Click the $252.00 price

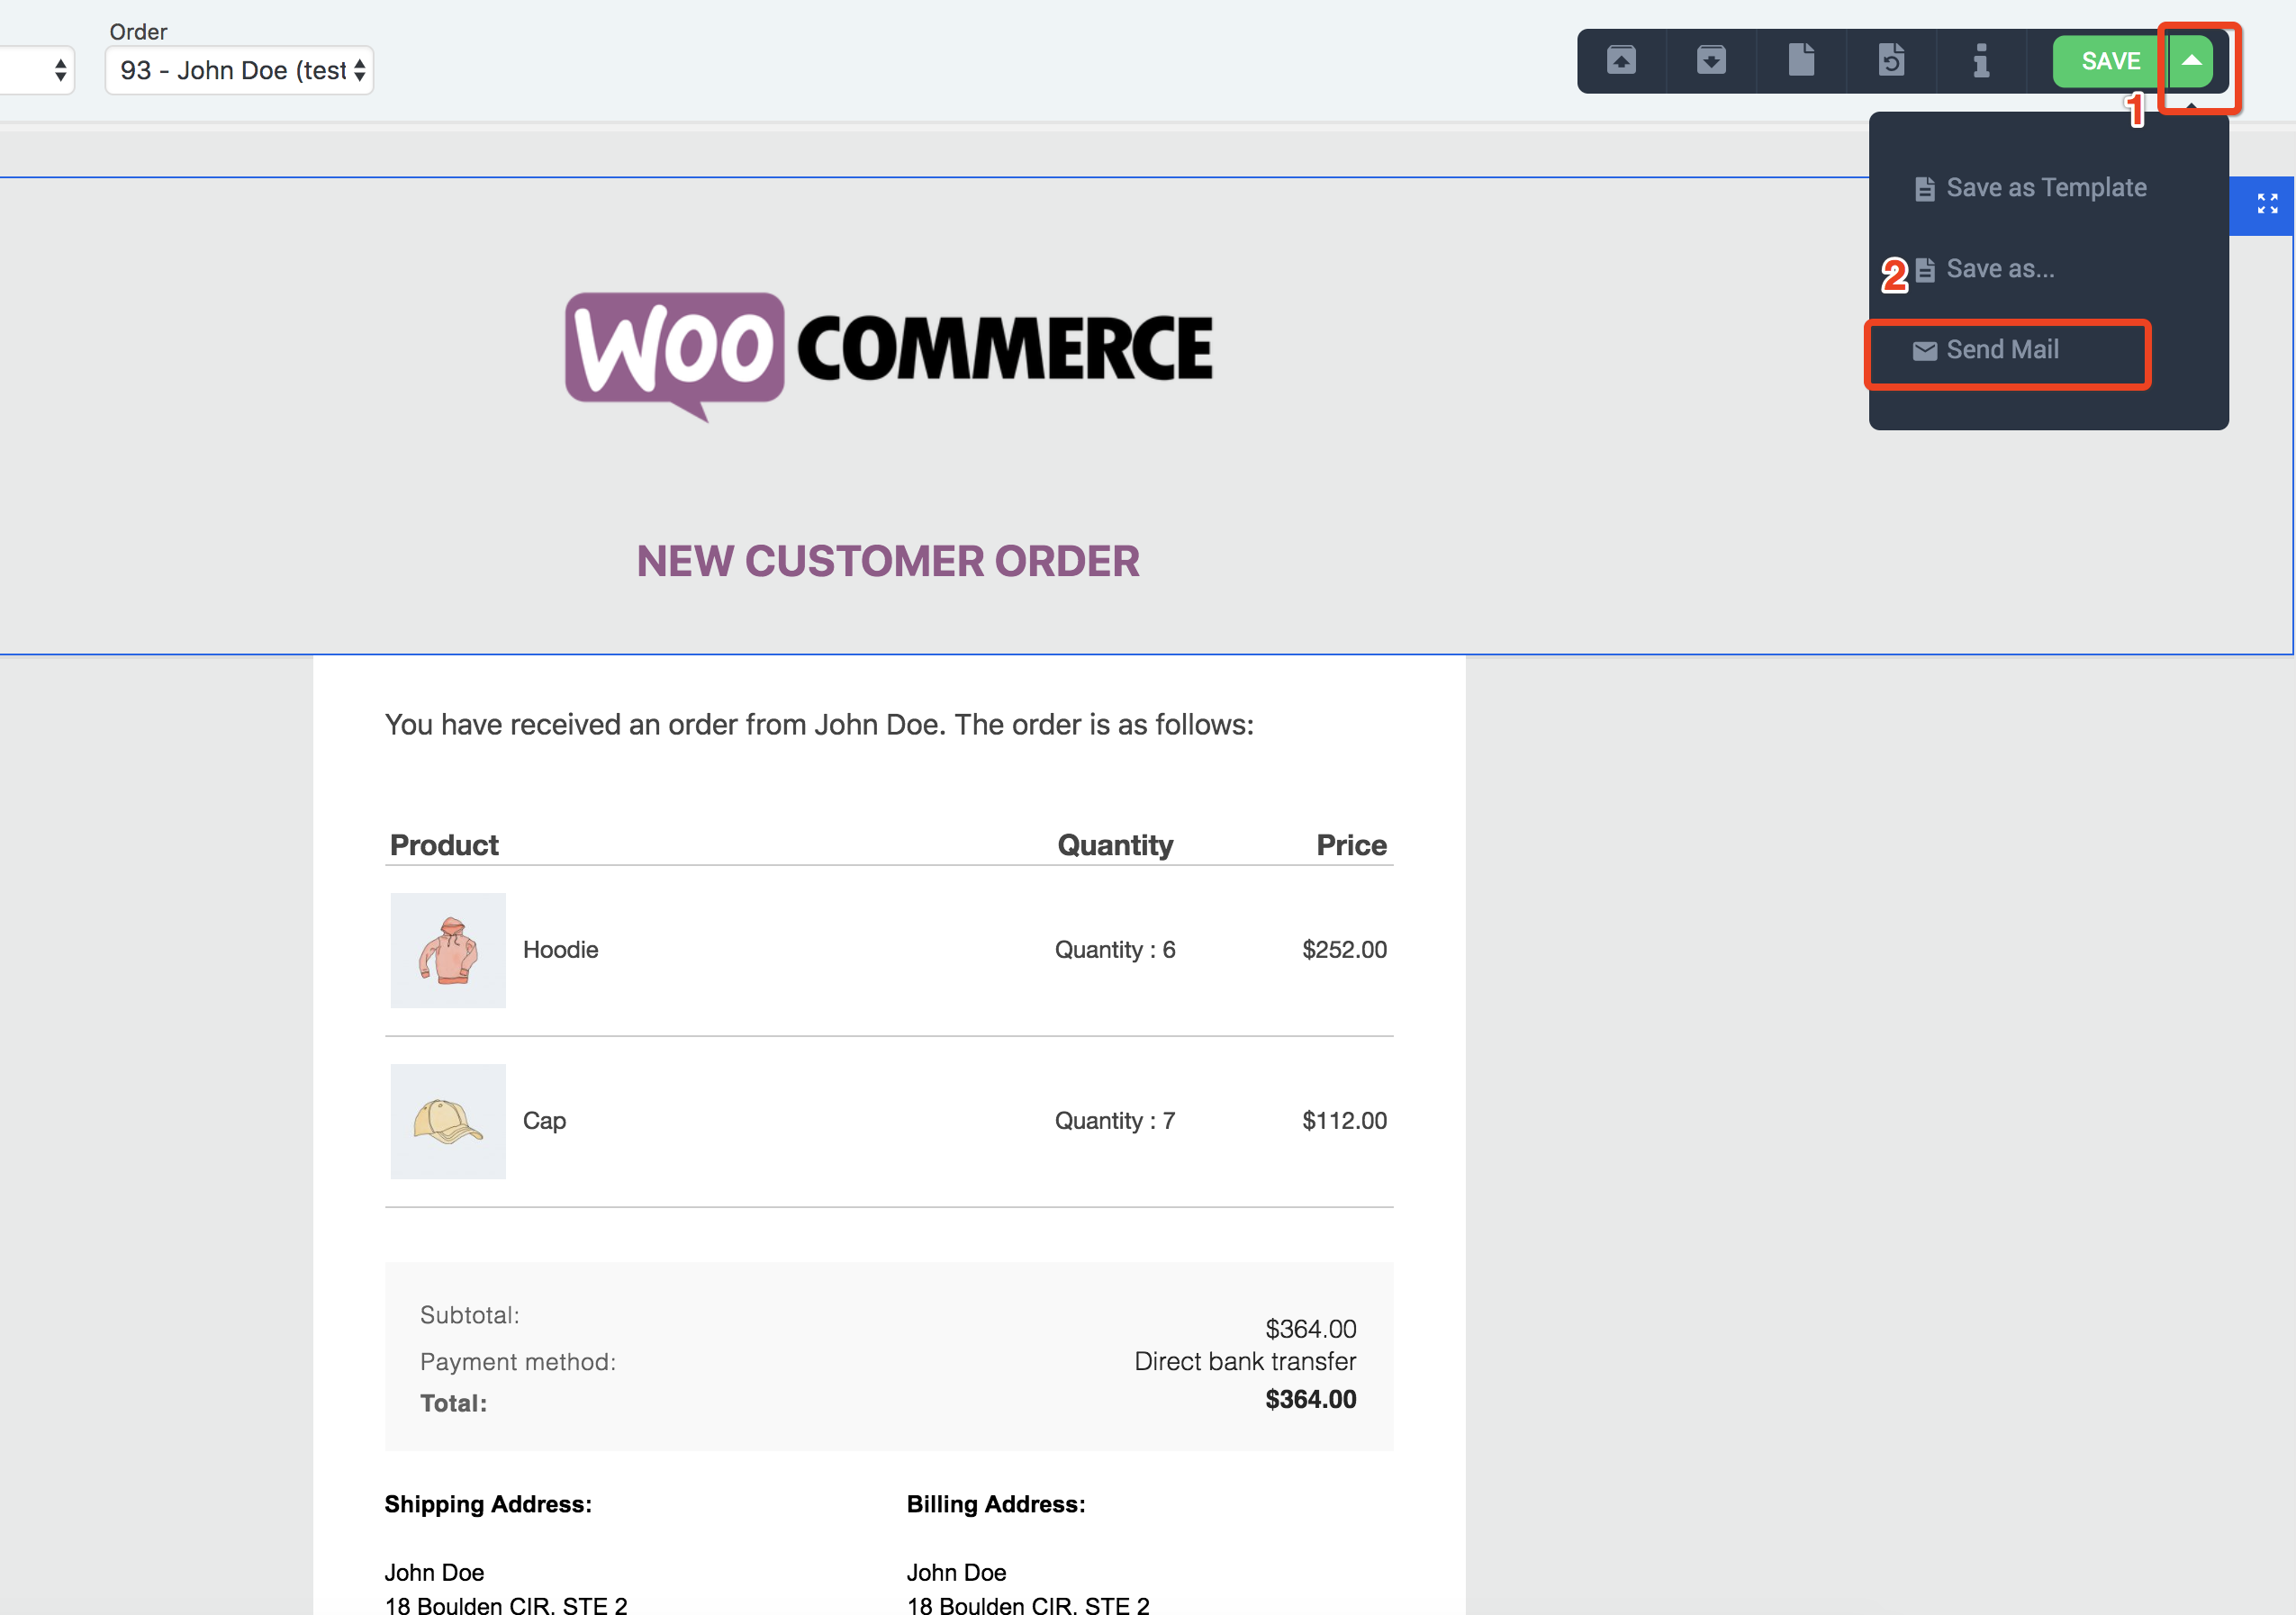tap(1344, 949)
